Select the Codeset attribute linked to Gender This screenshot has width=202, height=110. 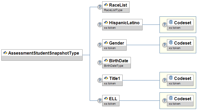click(x=180, y=45)
